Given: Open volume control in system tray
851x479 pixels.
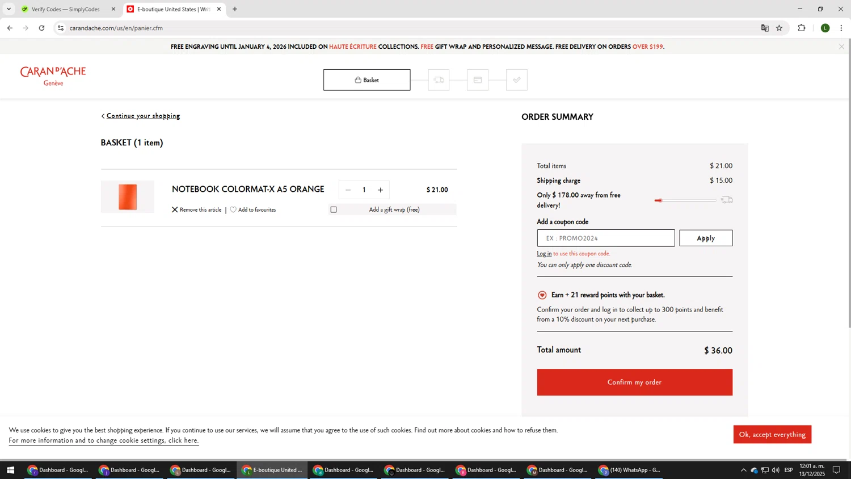Looking at the screenshot, I should coord(776,470).
